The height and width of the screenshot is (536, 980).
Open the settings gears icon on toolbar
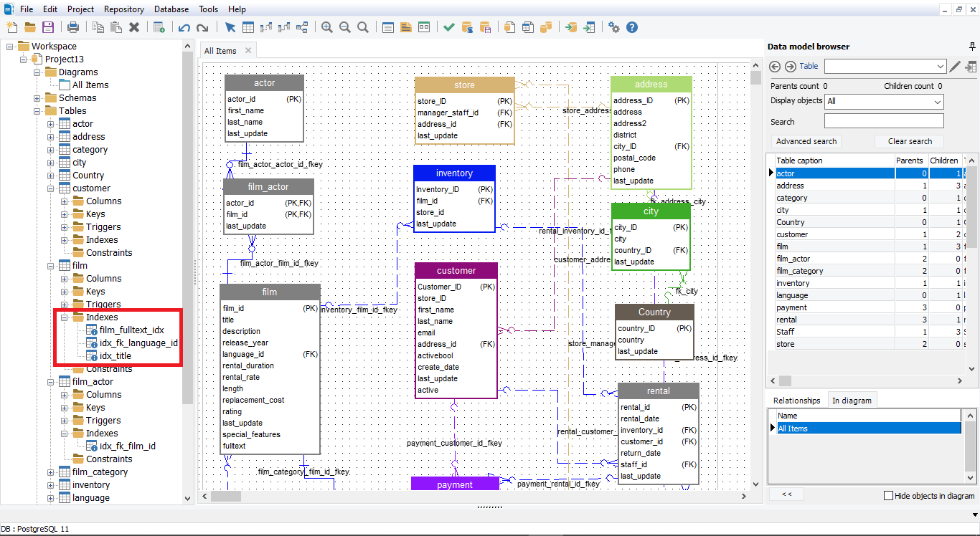(614, 27)
